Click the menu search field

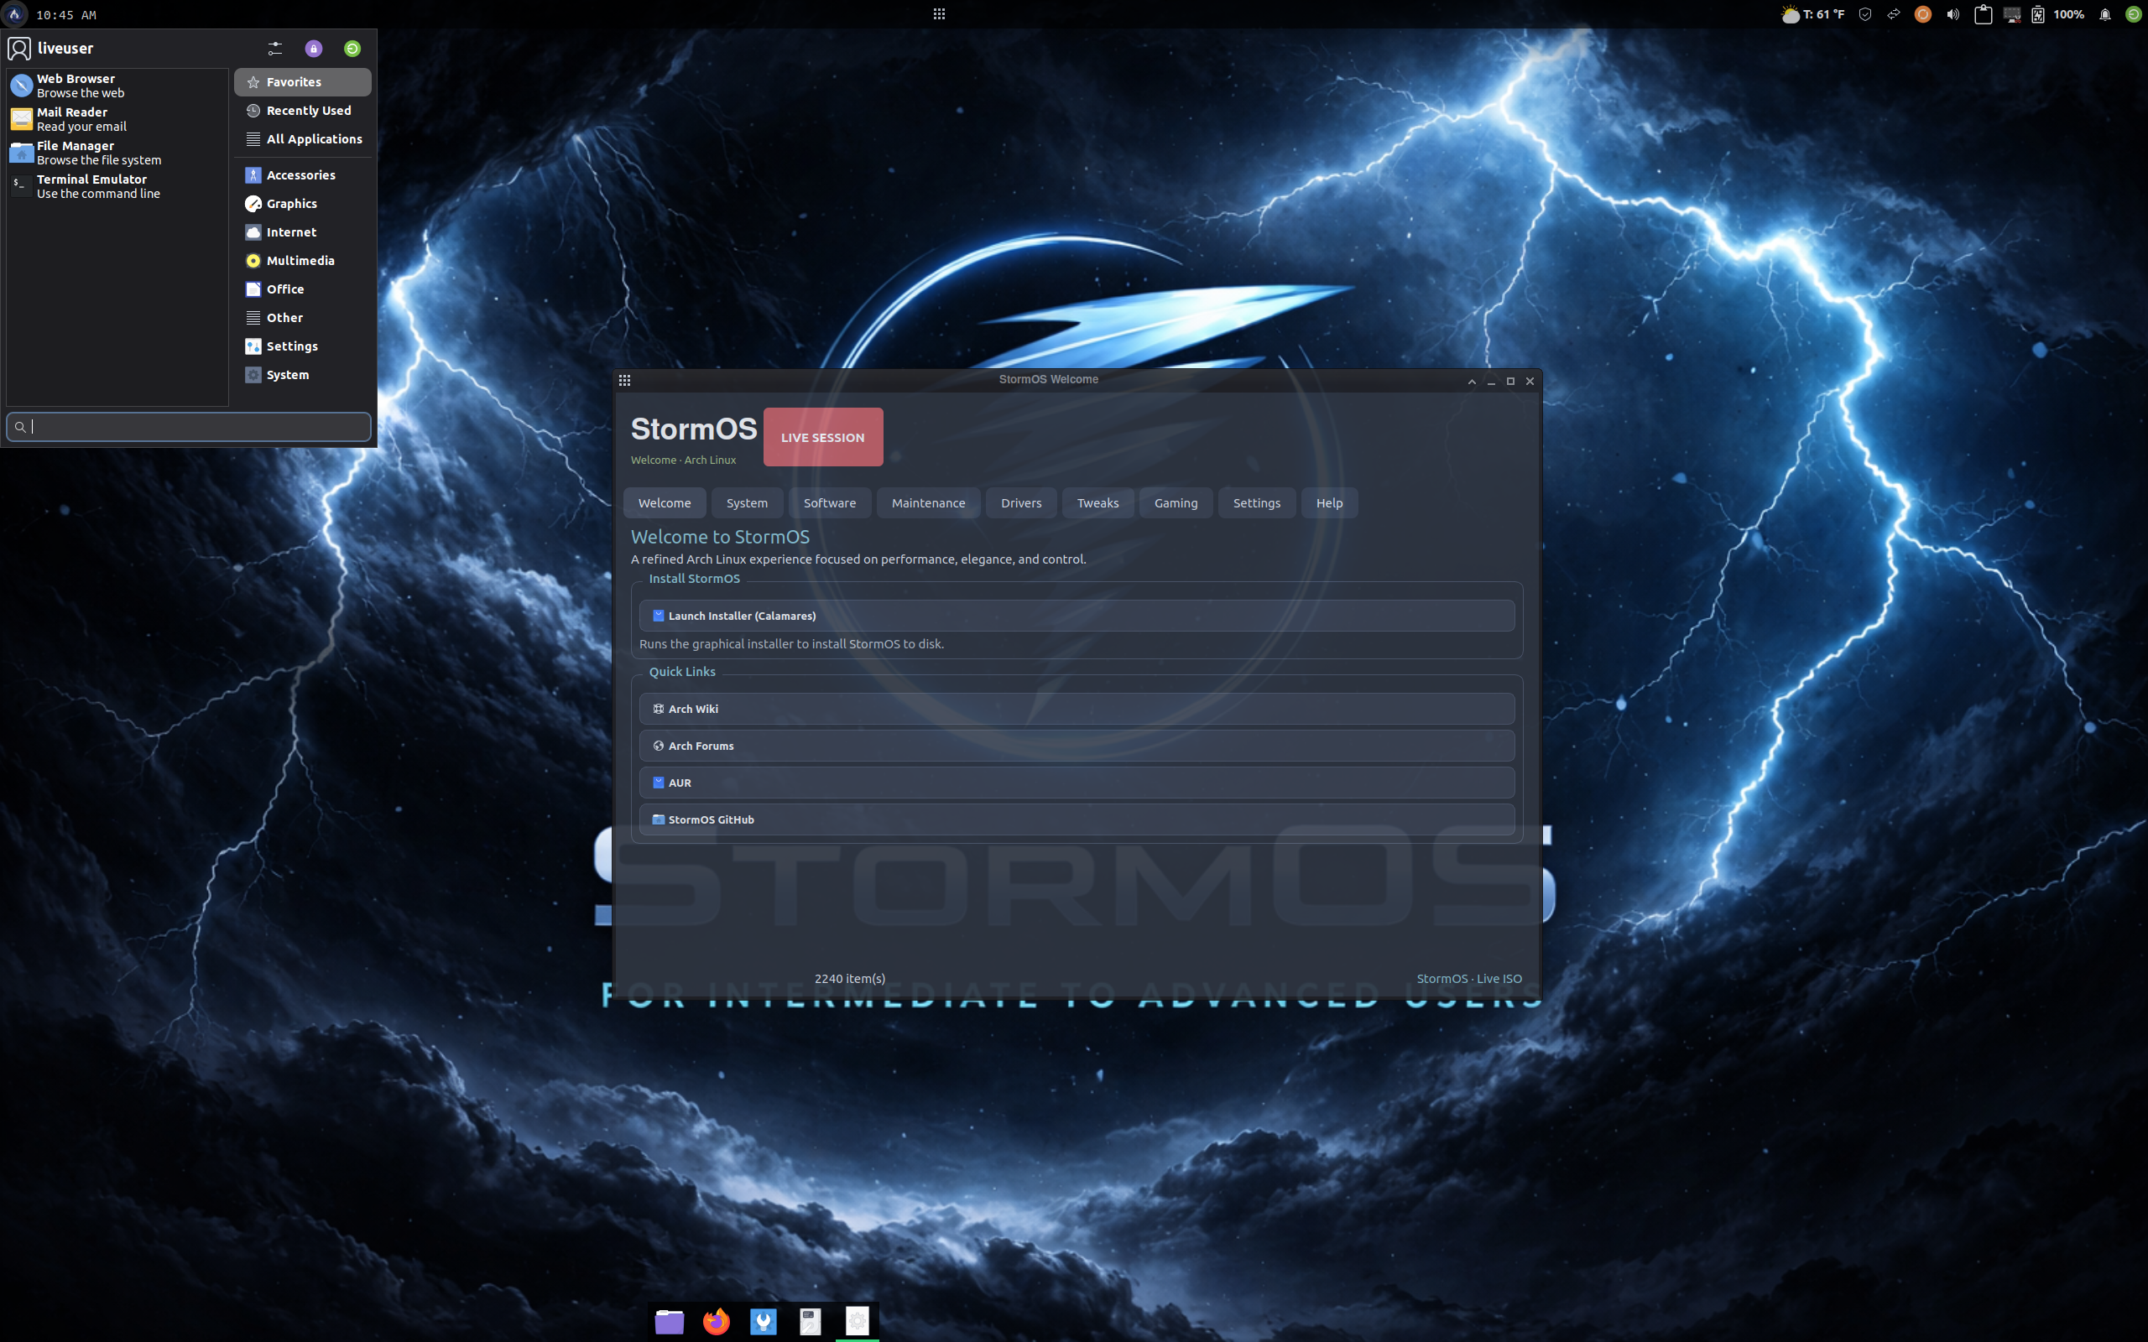[189, 427]
